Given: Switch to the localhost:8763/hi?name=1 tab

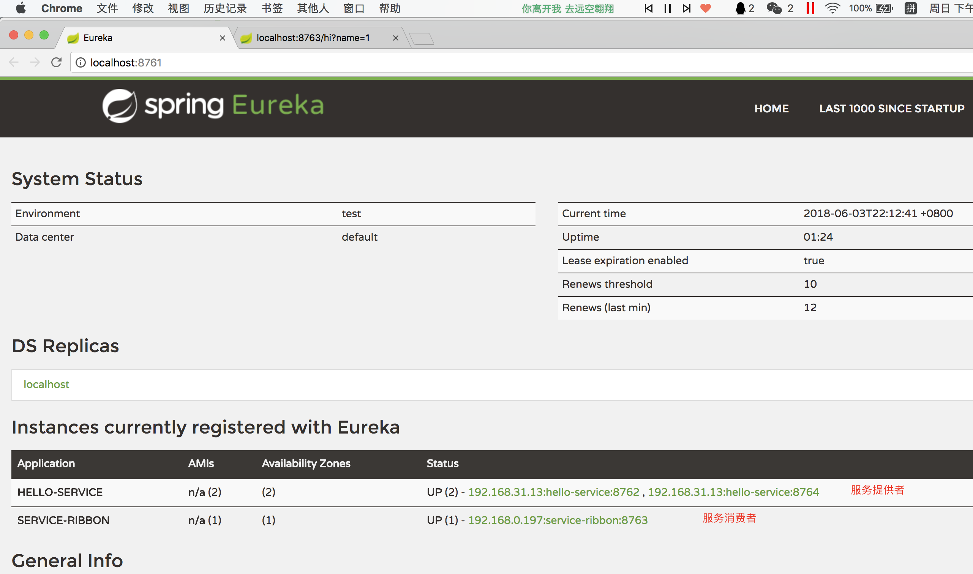Looking at the screenshot, I should click(x=313, y=38).
